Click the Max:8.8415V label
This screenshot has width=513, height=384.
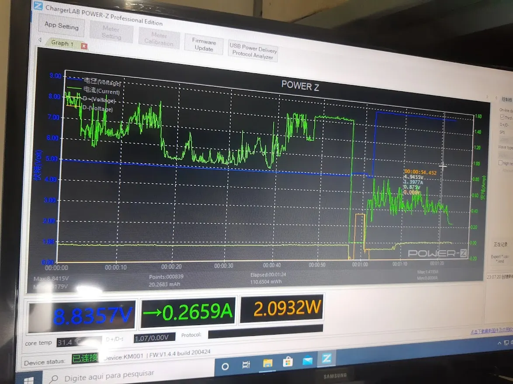pyautogui.click(x=51, y=278)
